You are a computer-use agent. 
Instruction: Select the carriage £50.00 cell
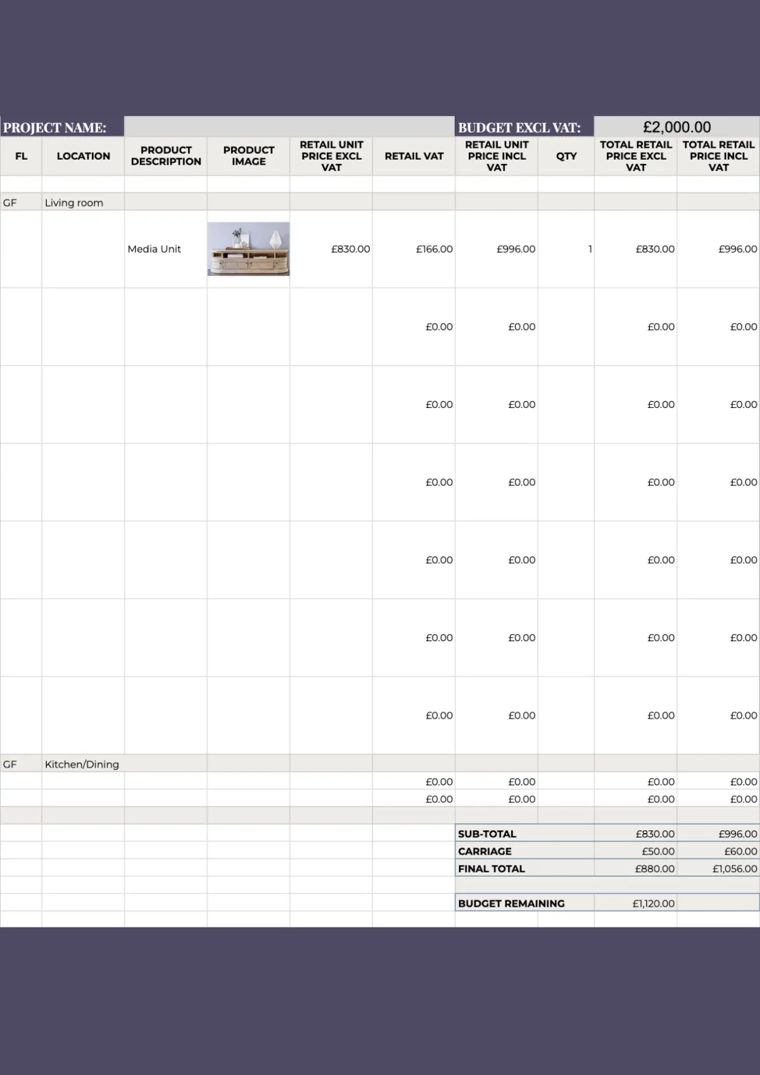(636, 851)
